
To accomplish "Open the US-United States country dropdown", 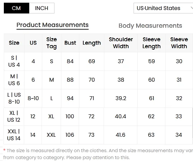I will point(163,8).
